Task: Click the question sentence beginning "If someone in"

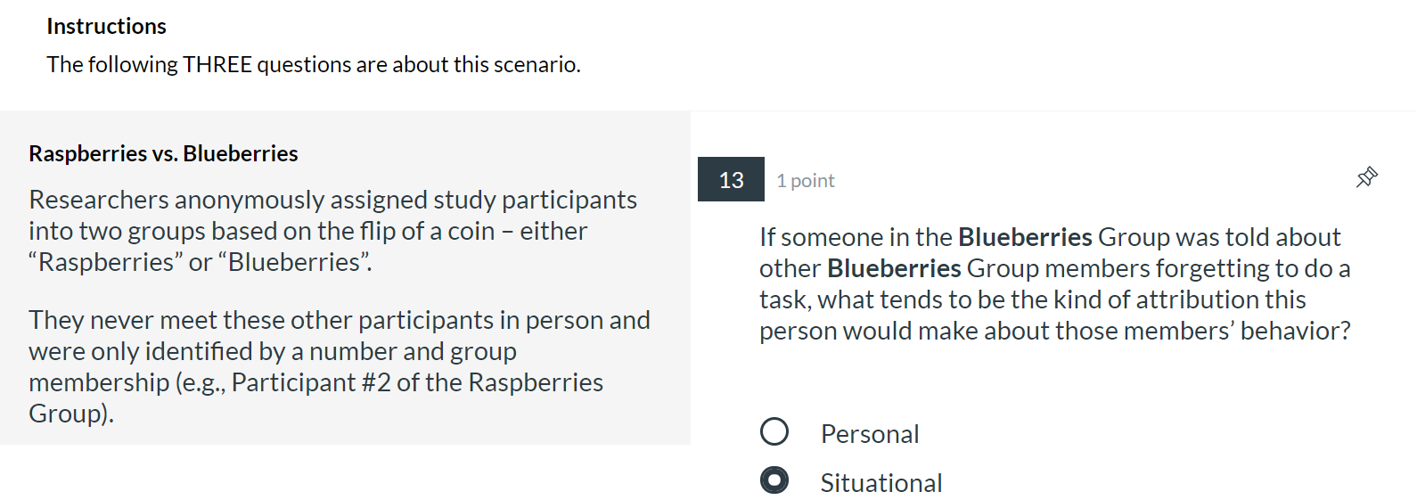Action: (x=1054, y=283)
